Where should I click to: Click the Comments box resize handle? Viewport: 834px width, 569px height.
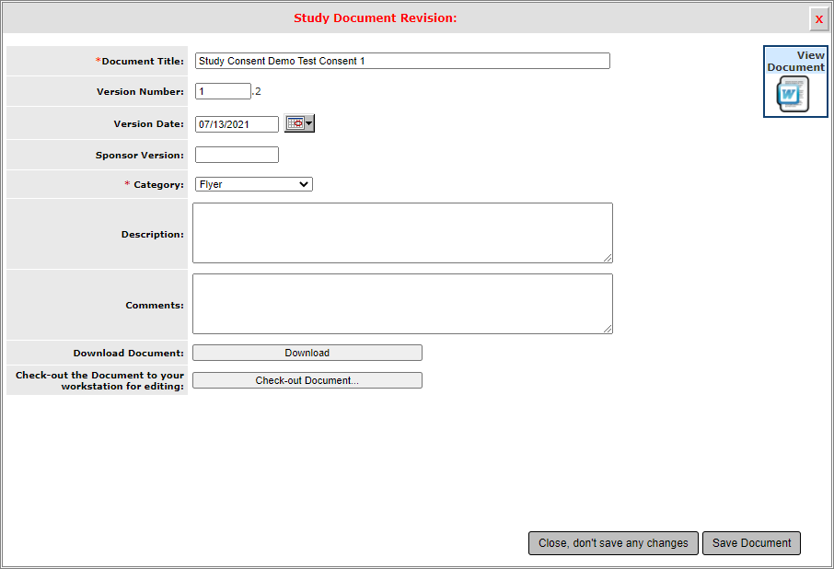pos(608,329)
